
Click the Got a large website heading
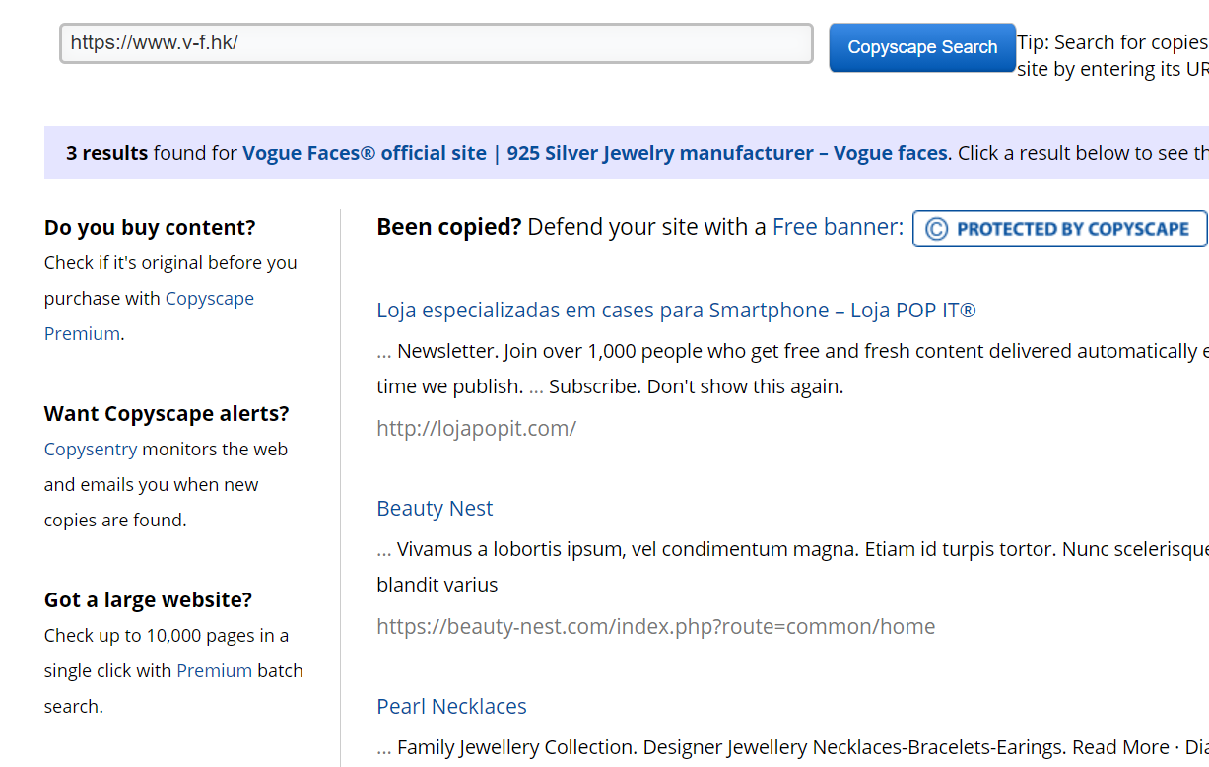pos(148,600)
